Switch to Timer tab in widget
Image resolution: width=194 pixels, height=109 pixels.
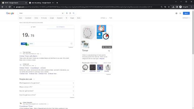(x=33, y=27)
